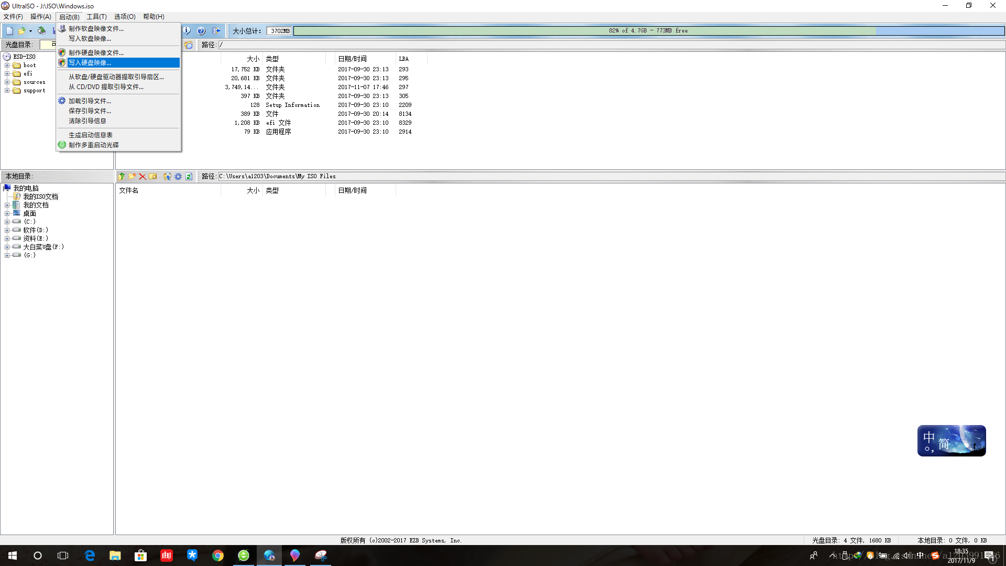This screenshot has height=566, width=1006.
Task: Click the 文件名 column header in local list
Action: [129, 190]
